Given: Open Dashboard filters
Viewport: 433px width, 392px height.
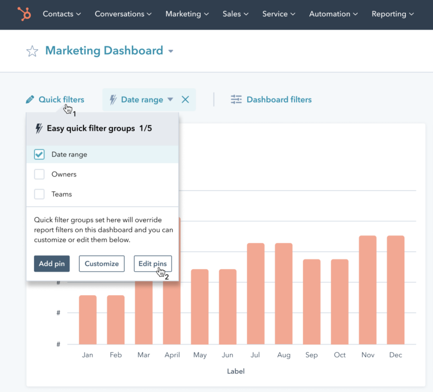Looking at the screenshot, I should point(279,100).
